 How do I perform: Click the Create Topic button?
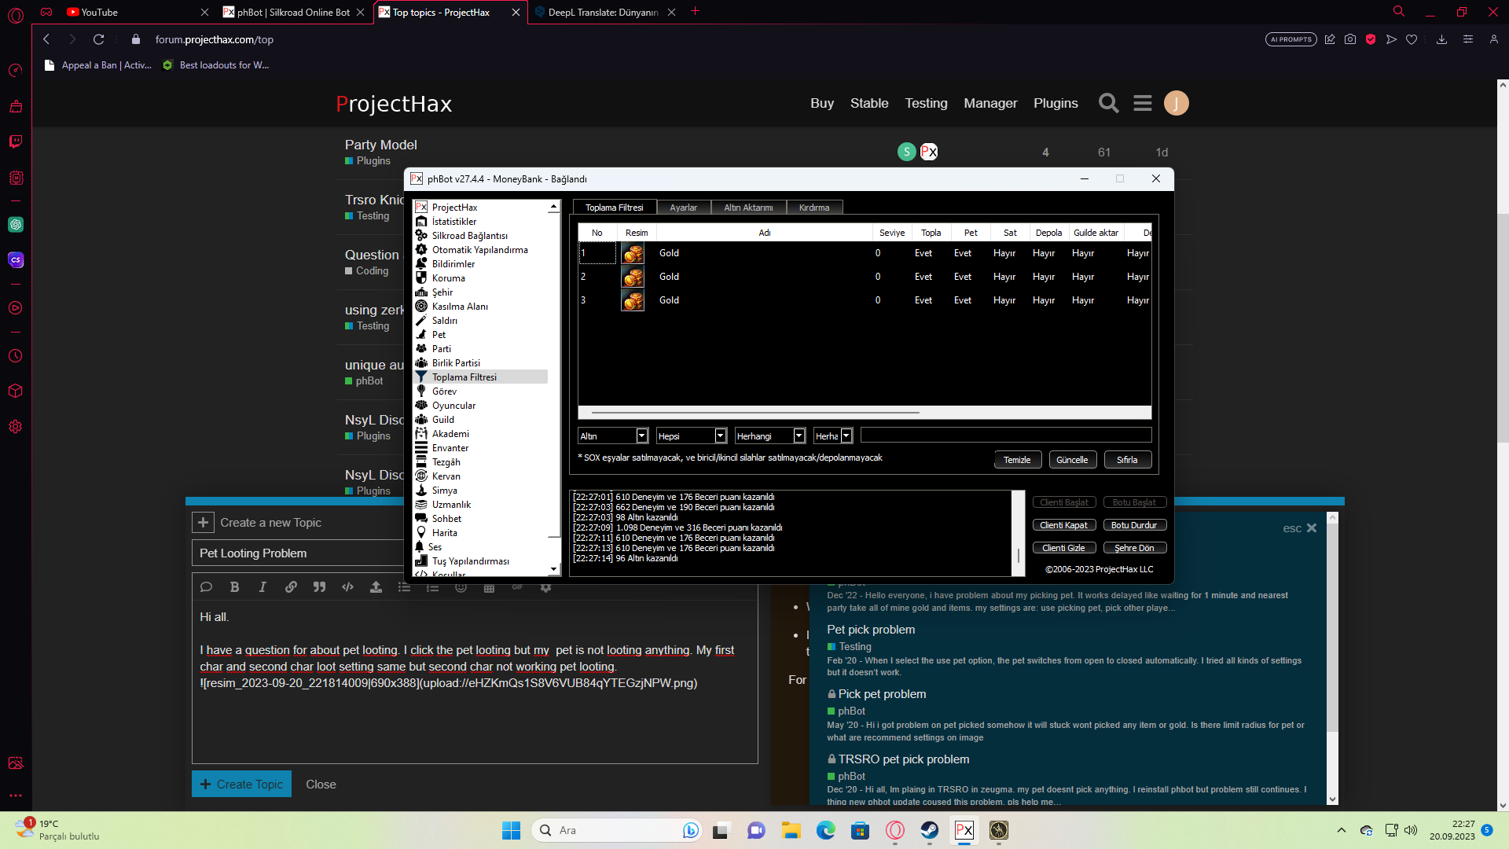pos(241,784)
